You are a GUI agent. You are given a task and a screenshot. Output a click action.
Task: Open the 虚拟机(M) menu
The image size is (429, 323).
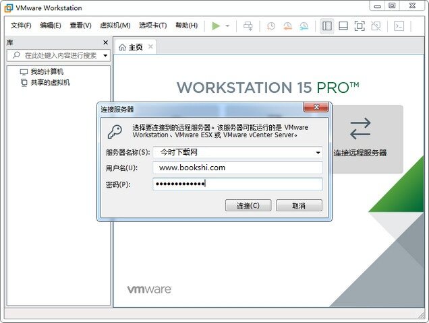(115, 26)
